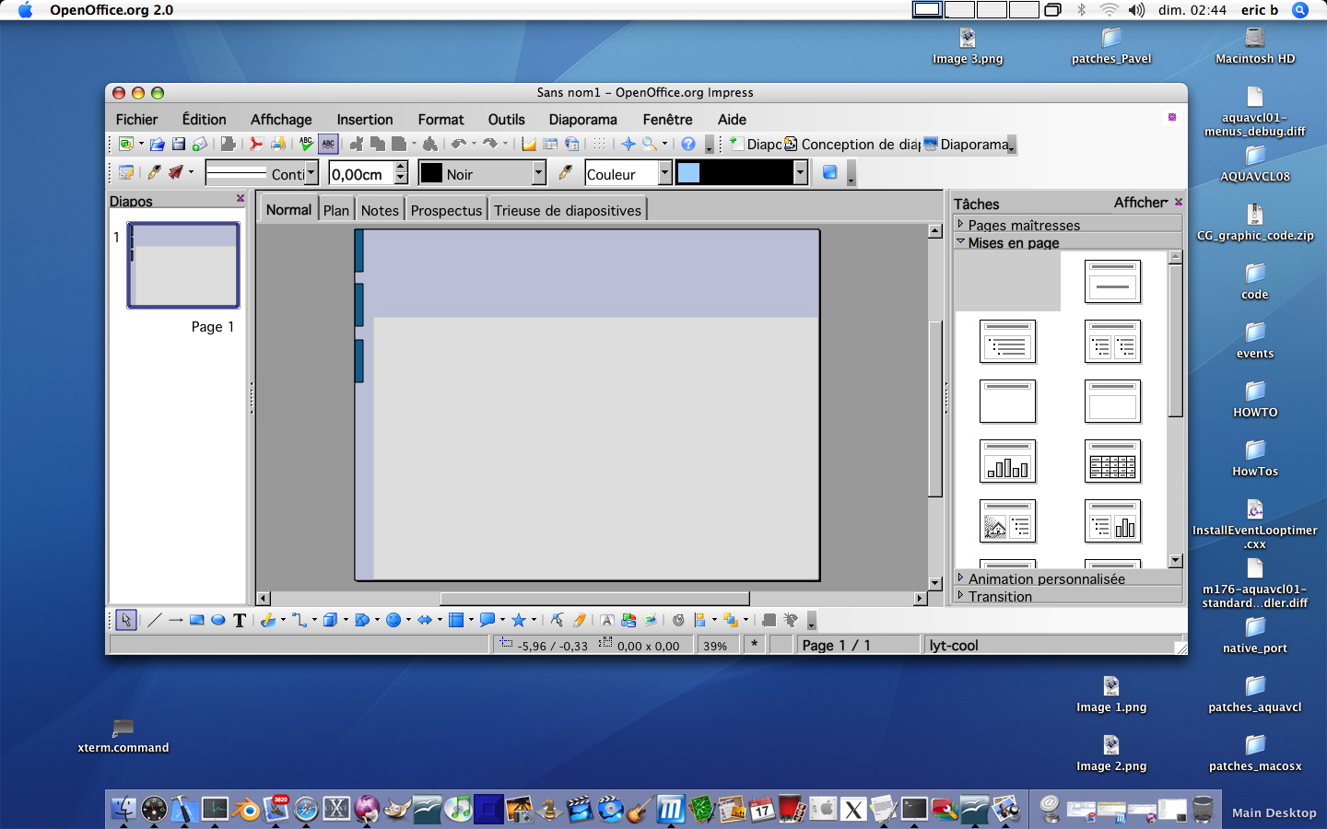Choose the Connector tool
Screen dimensions: 1327x829
coord(298,620)
